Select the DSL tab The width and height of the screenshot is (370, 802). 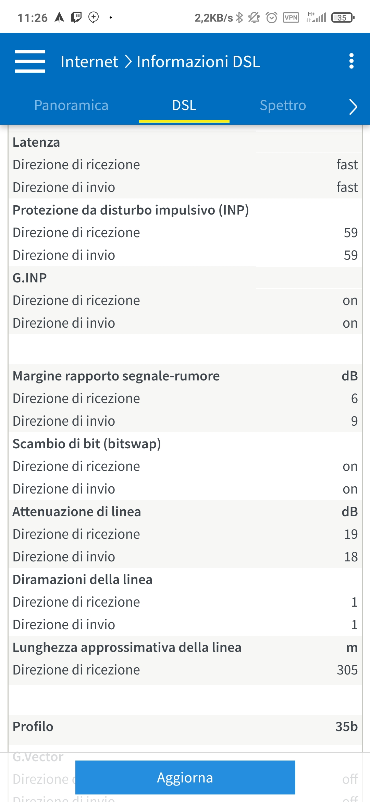(x=184, y=106)
